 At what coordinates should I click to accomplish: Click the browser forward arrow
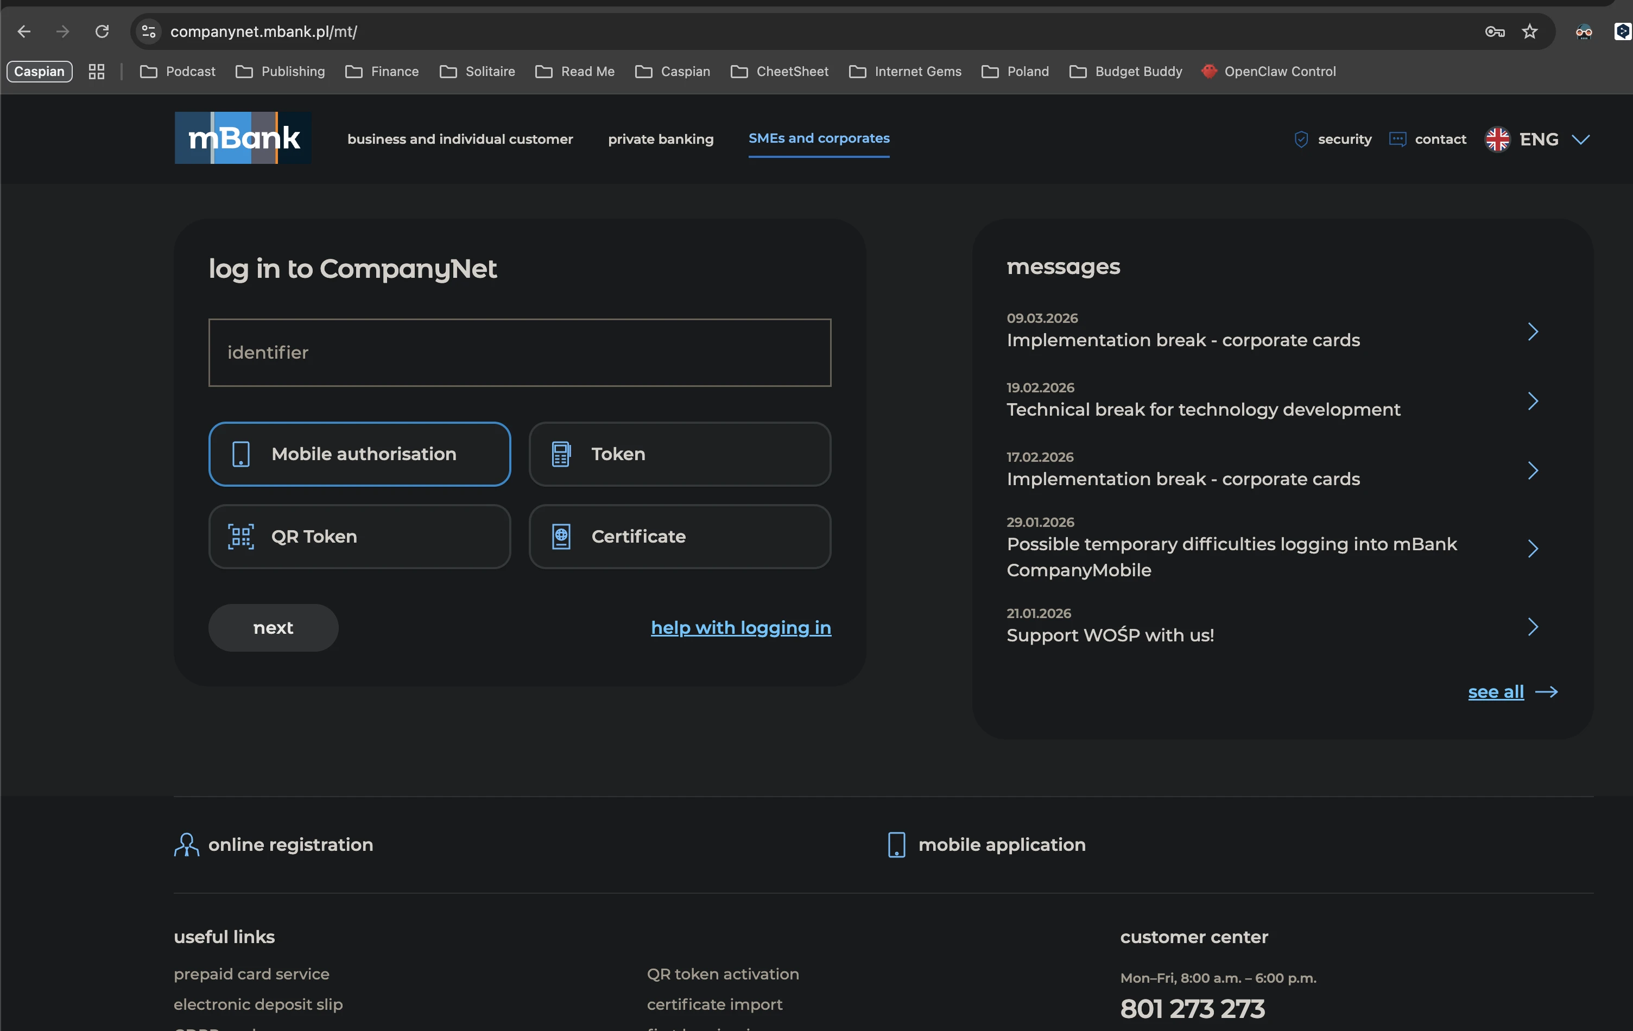click(x=63, y=31)
